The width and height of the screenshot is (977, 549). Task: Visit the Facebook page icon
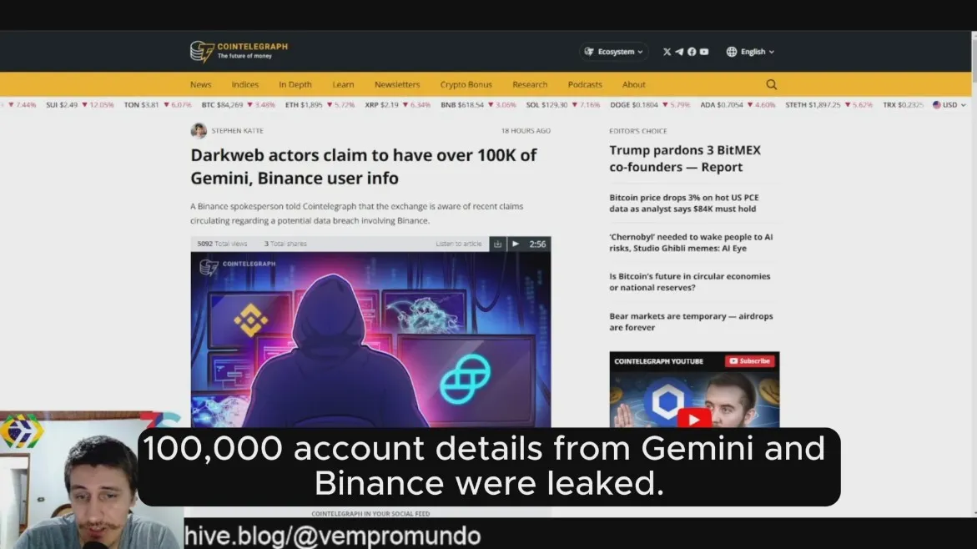[x=692, y=52]
